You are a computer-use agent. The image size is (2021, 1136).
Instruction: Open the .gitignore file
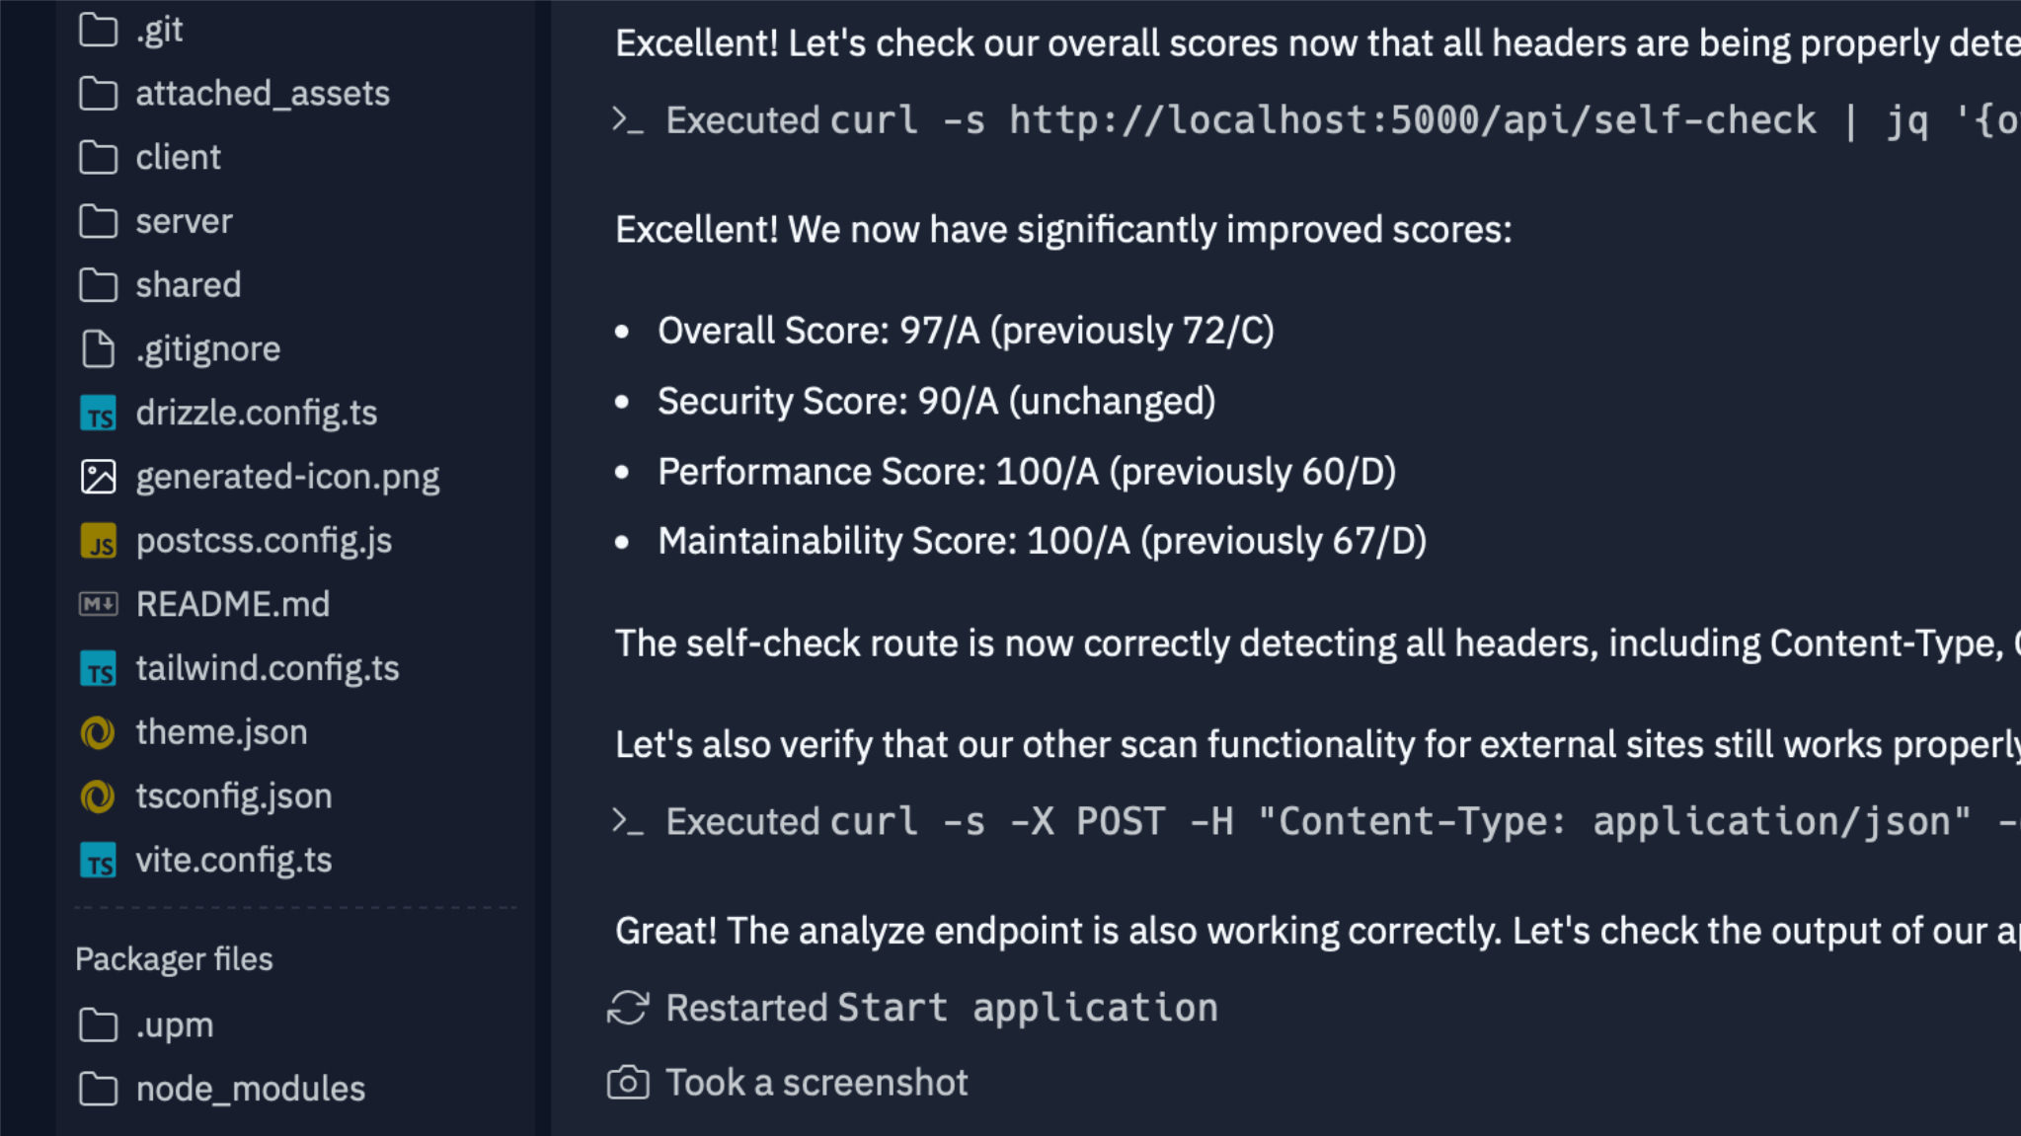[207, 349]
